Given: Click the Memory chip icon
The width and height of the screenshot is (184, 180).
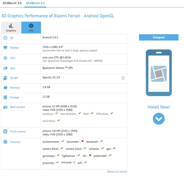Looking at the screenshot, I should [5, 88].
